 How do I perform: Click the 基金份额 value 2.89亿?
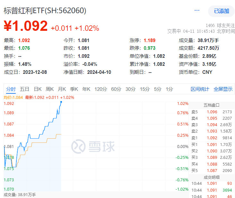[x=209, y=56]
